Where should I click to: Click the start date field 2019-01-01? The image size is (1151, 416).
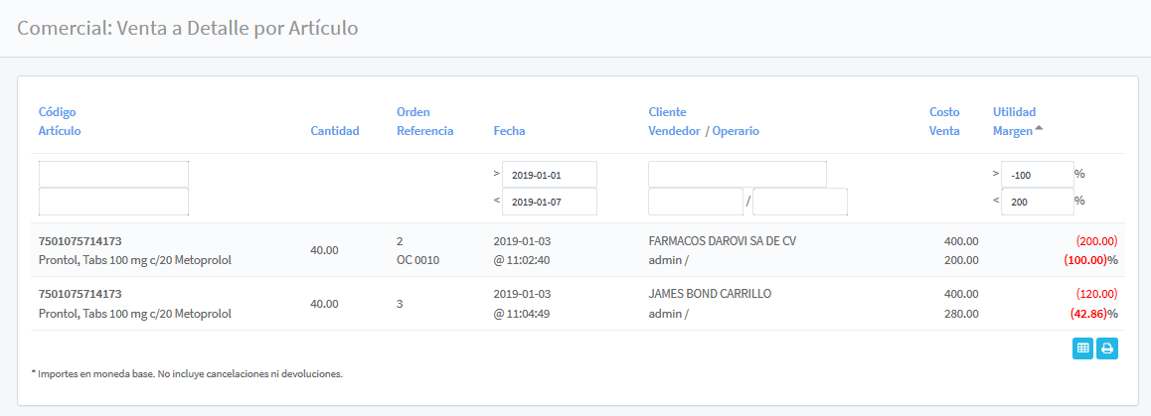(x=549, y=175)
